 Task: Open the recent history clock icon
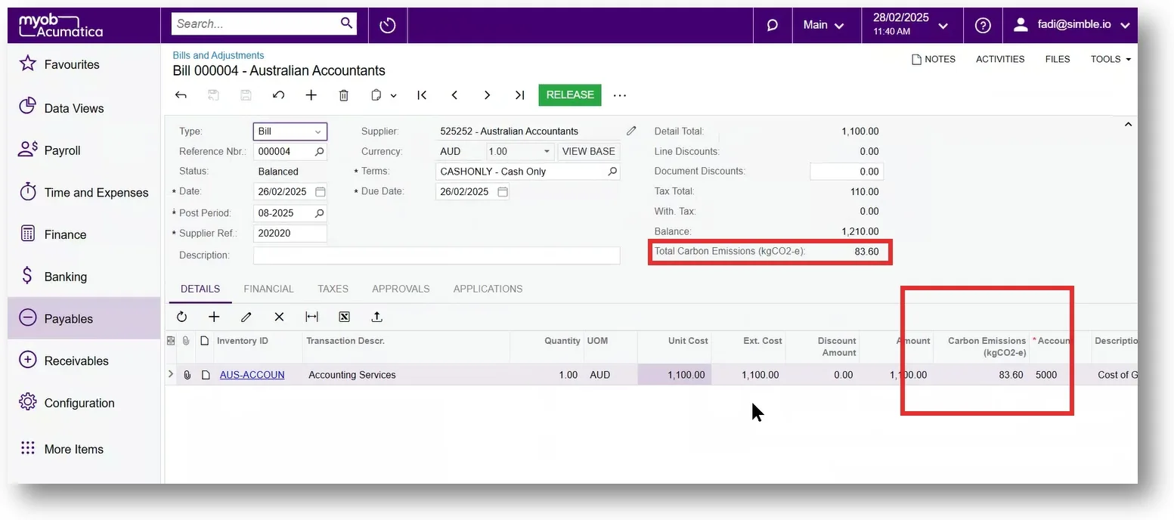[388, 25]
